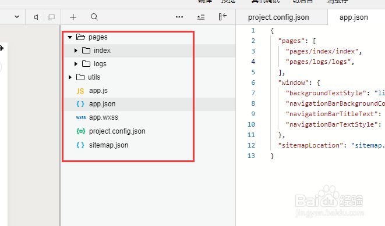Image resolution: width=385 pixels, height=226 pixels.
Task: Switch to the project.config.json tab
Action: coord(278,17)
